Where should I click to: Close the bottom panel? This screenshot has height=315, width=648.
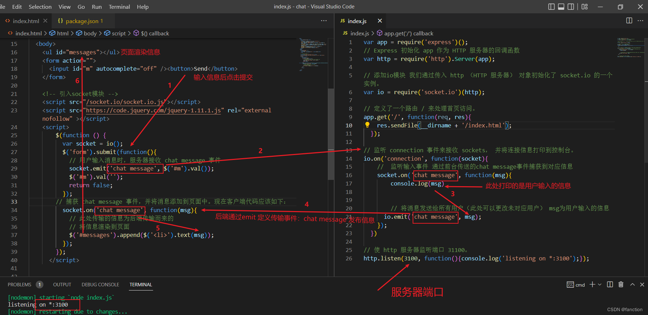(x=642, y=285)
